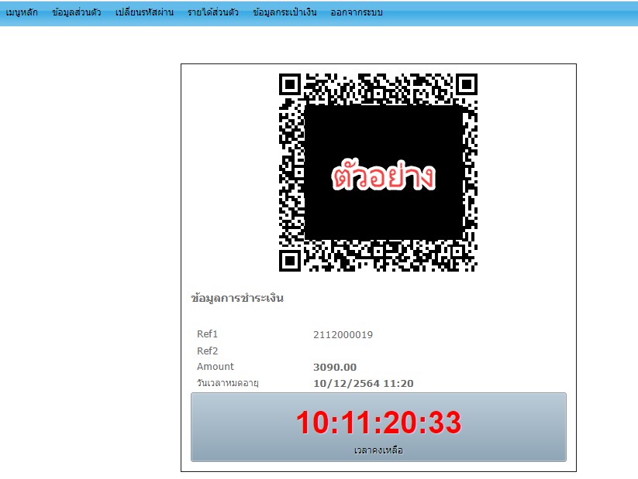This screenshot has width=638, height=479.
Task: Click the sample QR code image
Action: tap(378, 173)
